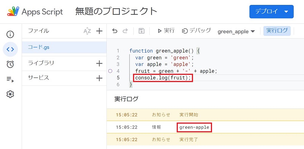Undo the last edit
This screenshot has height=149, width=304.
click(x=115, y=31)
